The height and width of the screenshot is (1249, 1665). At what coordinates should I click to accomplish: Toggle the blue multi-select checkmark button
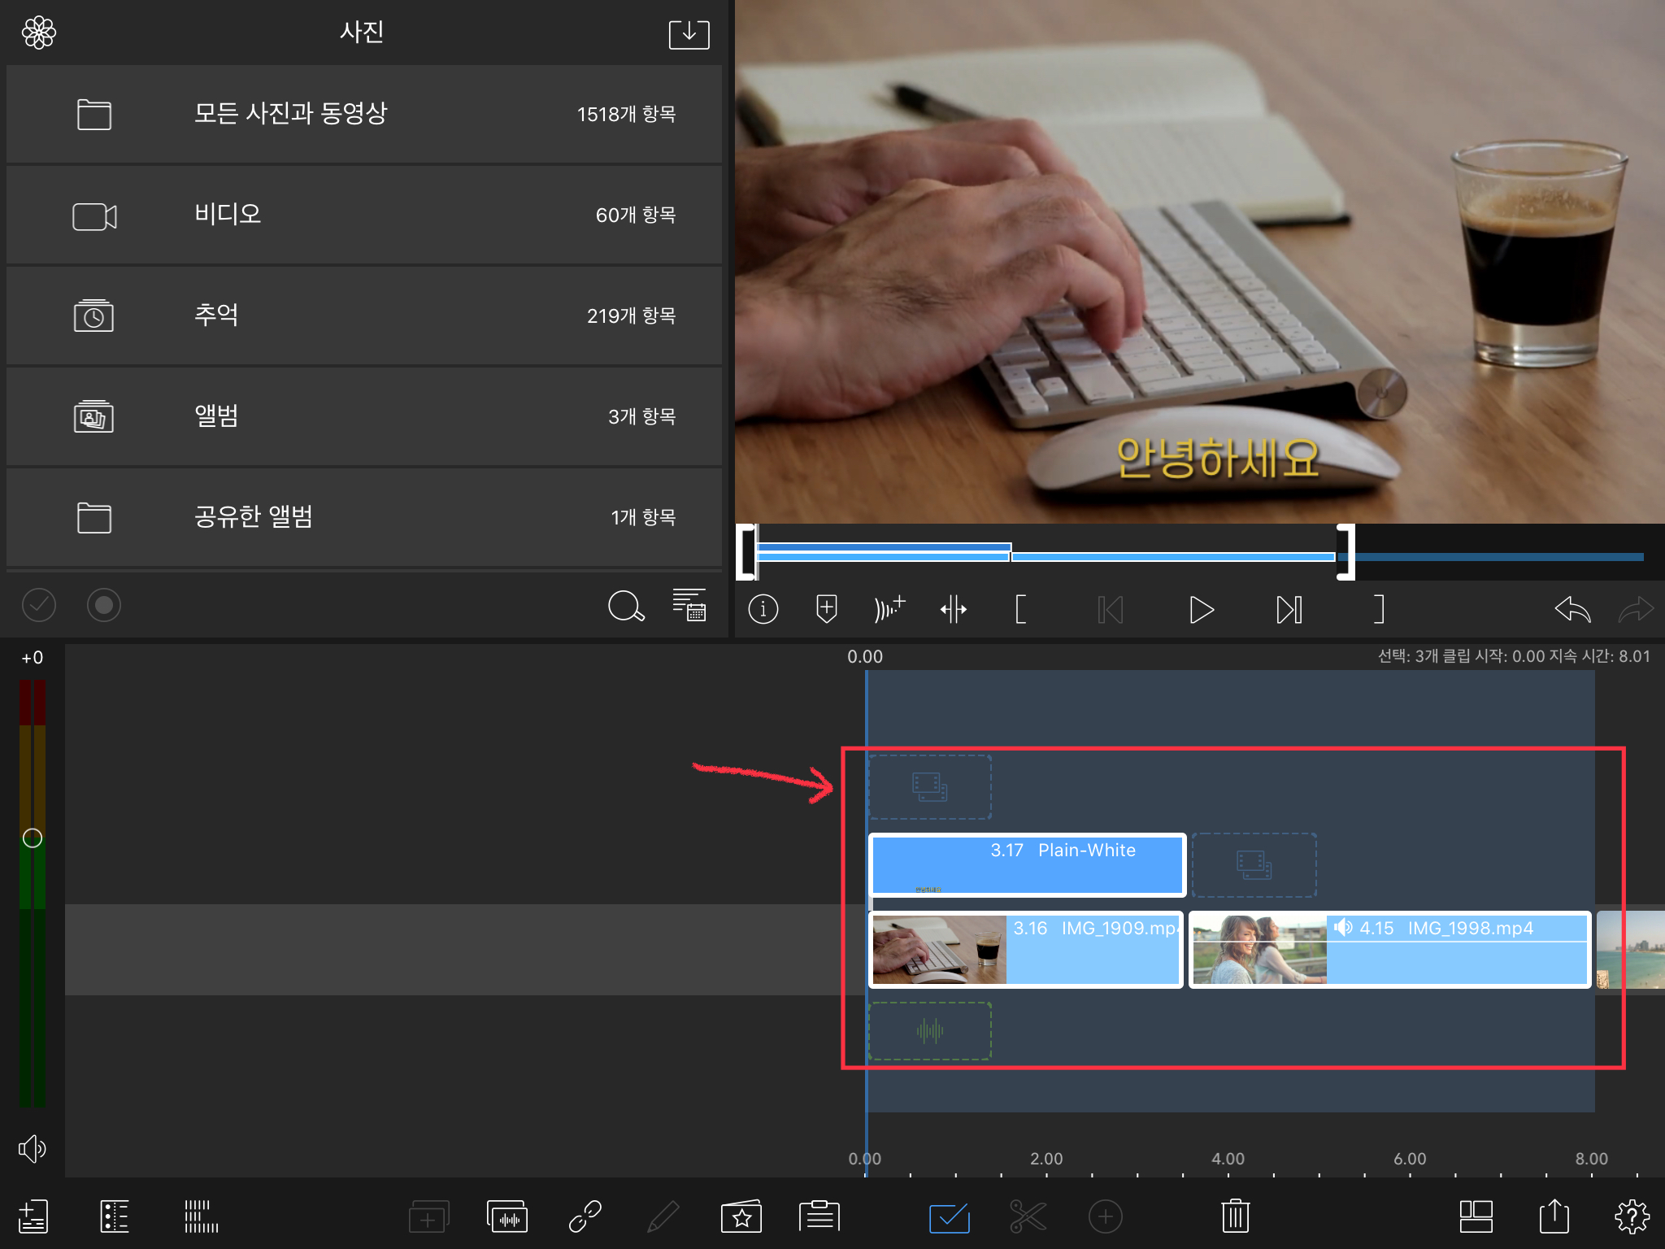click(949, 1216)
